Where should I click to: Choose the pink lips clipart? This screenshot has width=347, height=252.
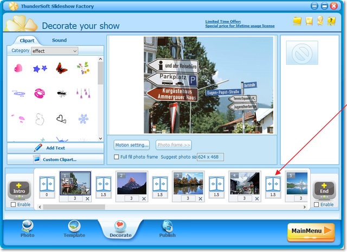tap(40, 93)
